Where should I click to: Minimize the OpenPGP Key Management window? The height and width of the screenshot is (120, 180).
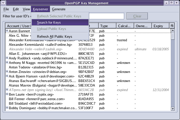pyautogui.click(x=166, y=3)
